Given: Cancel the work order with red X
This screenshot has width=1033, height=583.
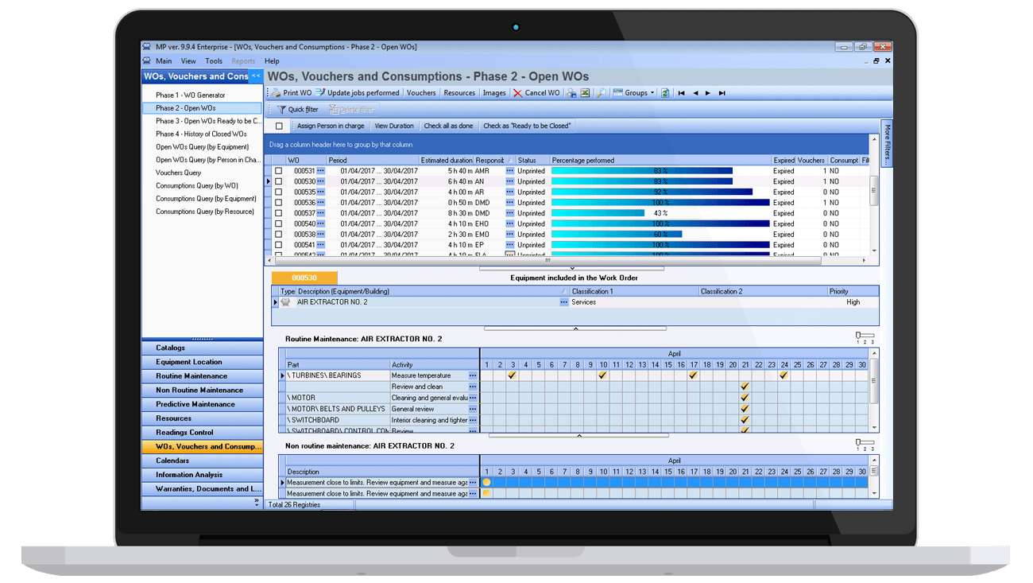Looking at the screenshot, I should coord(517,93).
